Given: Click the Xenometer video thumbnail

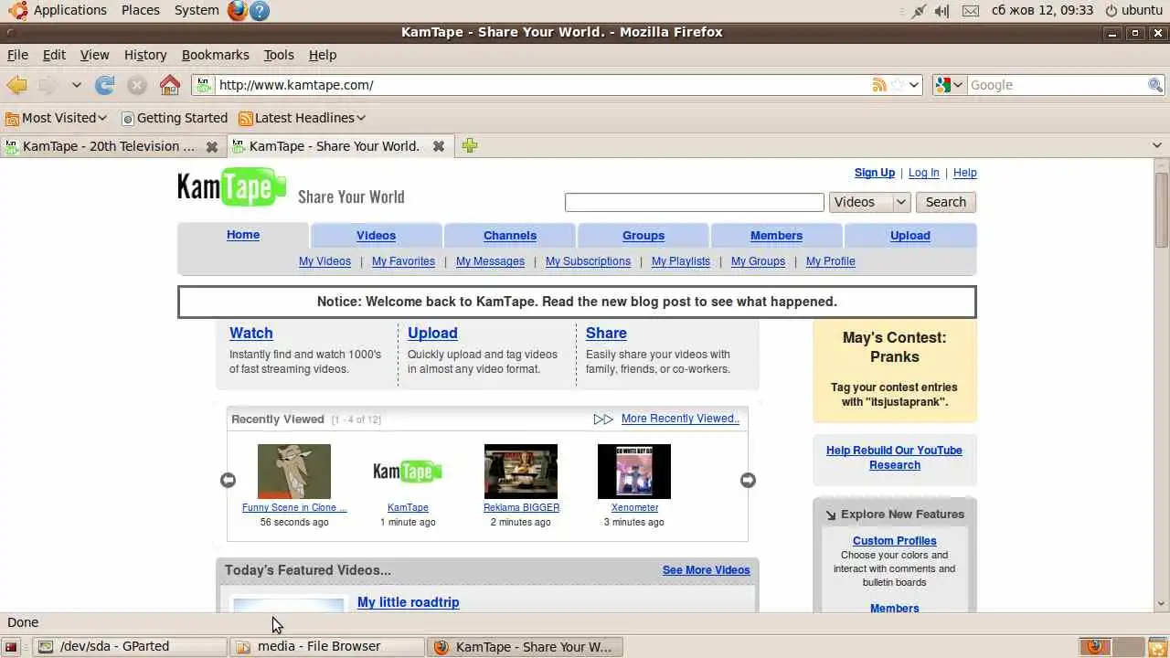Looking at the screenshot, I should click(634, 472).
